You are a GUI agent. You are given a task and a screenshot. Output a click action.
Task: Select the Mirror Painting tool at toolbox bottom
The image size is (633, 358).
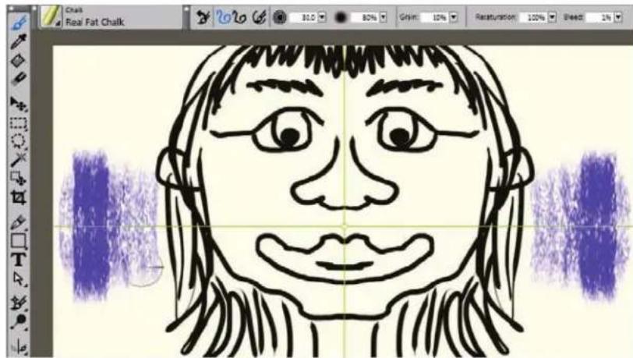coord(19,346)
